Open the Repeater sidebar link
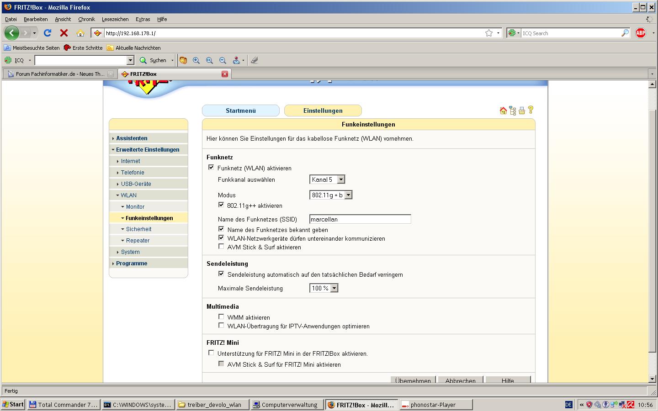The width and height of the screenshot is (658, 411). coord(138,240)
